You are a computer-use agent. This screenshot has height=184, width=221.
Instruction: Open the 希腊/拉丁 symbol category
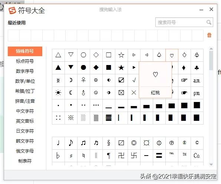point(25,91)
